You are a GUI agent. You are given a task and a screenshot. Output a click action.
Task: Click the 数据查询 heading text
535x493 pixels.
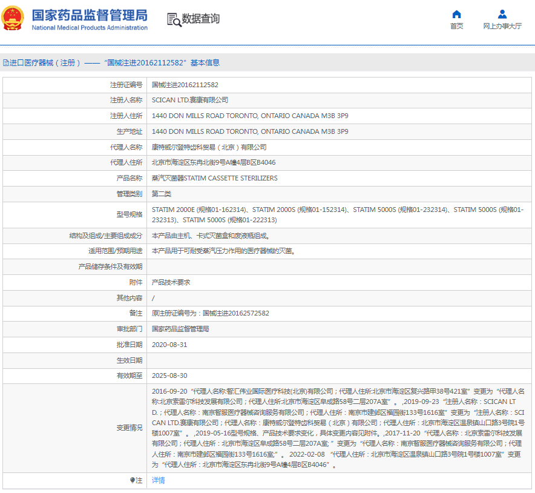click(201, 18)
